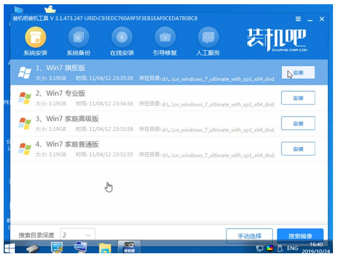
Task: Open 在线安装 online install section
Action: click(x=122, y=41)
